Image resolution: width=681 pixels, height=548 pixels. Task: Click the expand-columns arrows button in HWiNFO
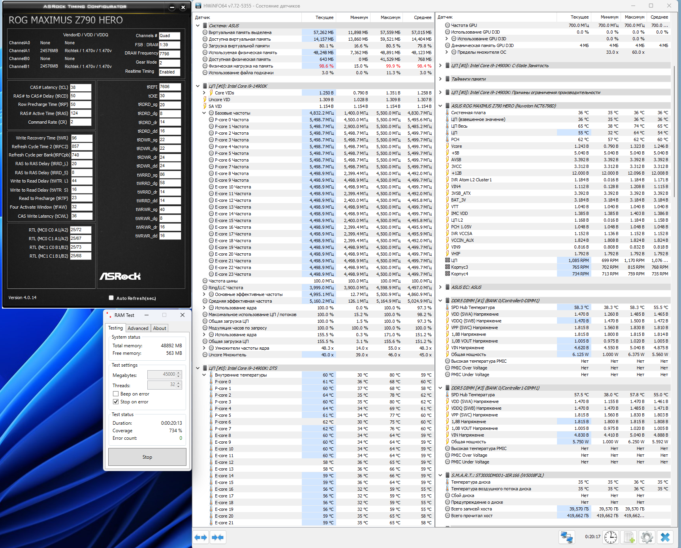tap(201, 537)
